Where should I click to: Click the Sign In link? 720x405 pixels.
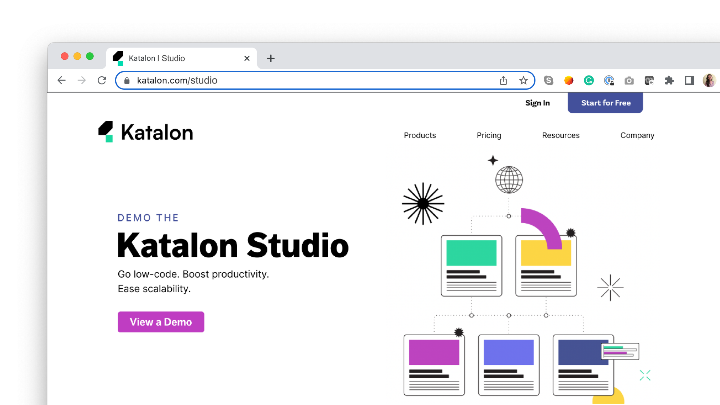537,103
